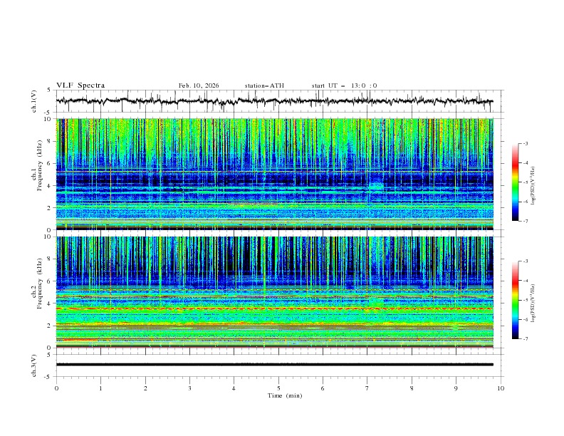
Task: Click the ch.1 color scale bar
Action: [x=515, y=182]
